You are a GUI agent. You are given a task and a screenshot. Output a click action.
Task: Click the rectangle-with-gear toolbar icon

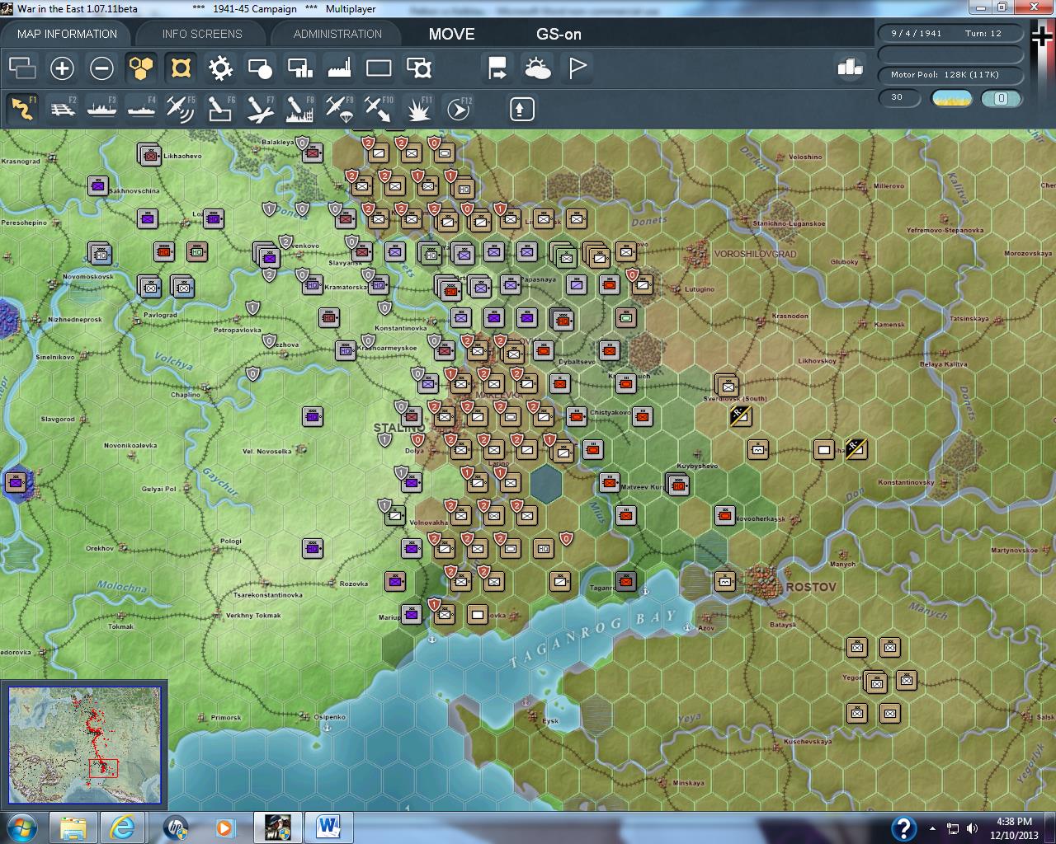click(x=419, y=68)
